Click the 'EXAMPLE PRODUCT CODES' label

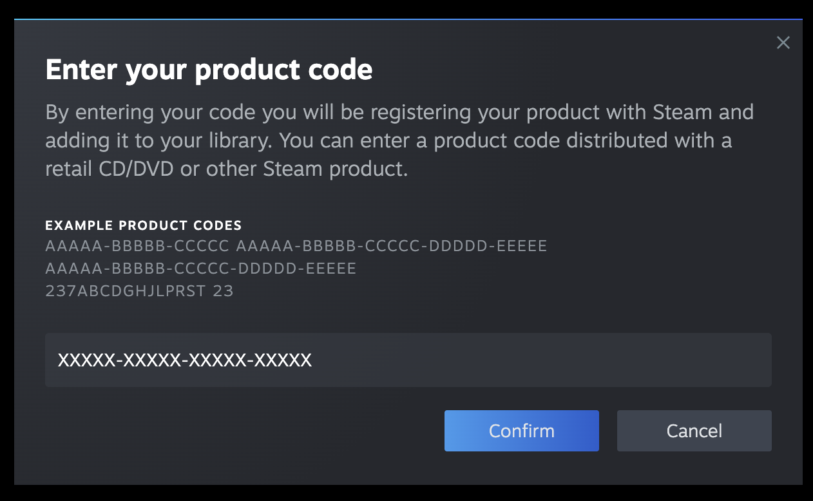coord(143,225)
